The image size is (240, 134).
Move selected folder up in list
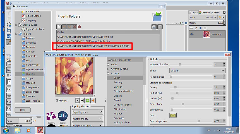[x=64, y=27]
